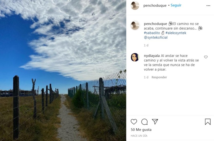Open the comment speech bubble icon
Image resolution: width=214 pixels, height=141 pixels.
click(x=144, y=122)
